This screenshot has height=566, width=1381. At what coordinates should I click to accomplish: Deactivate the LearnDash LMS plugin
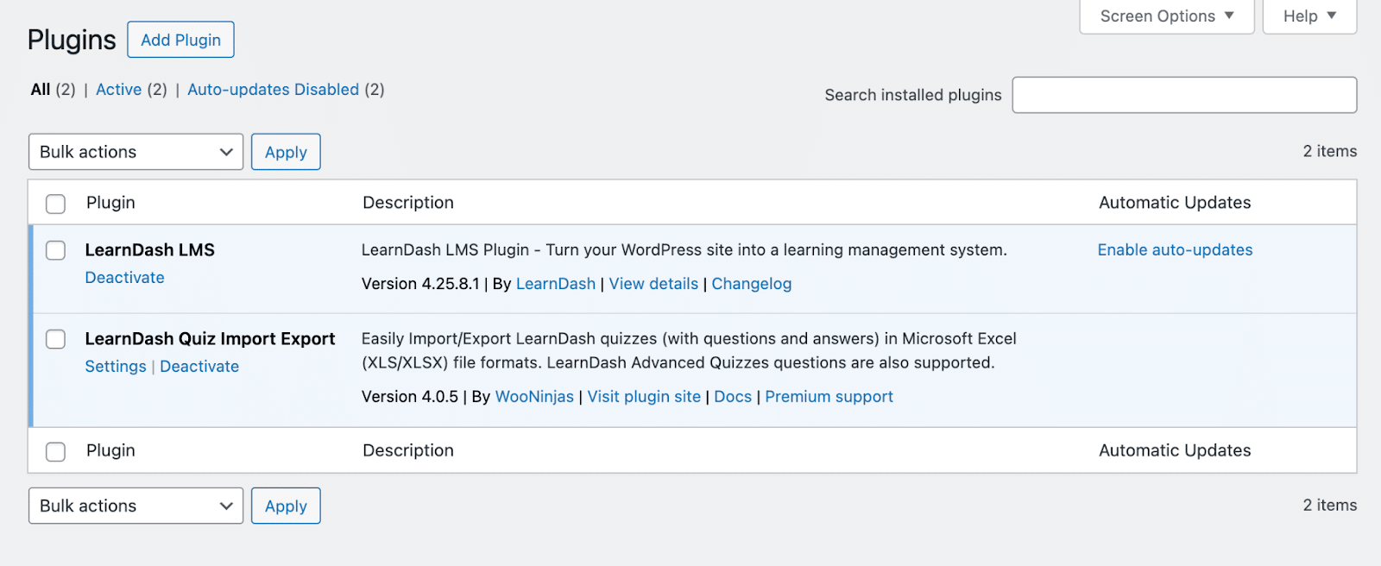click(124, 278)
